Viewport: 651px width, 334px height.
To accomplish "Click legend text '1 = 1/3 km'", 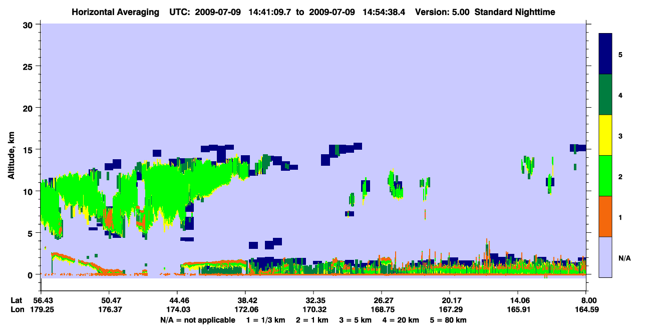I will 265,319.
